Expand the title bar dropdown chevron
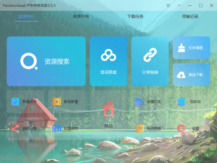Image resolution: width=217 pixels, height=163 pixels. (179, 5)
